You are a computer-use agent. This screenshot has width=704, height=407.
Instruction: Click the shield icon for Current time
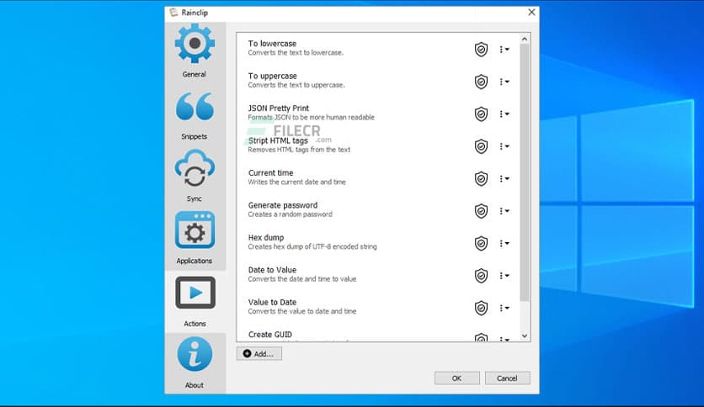click(x=481, y=178)
